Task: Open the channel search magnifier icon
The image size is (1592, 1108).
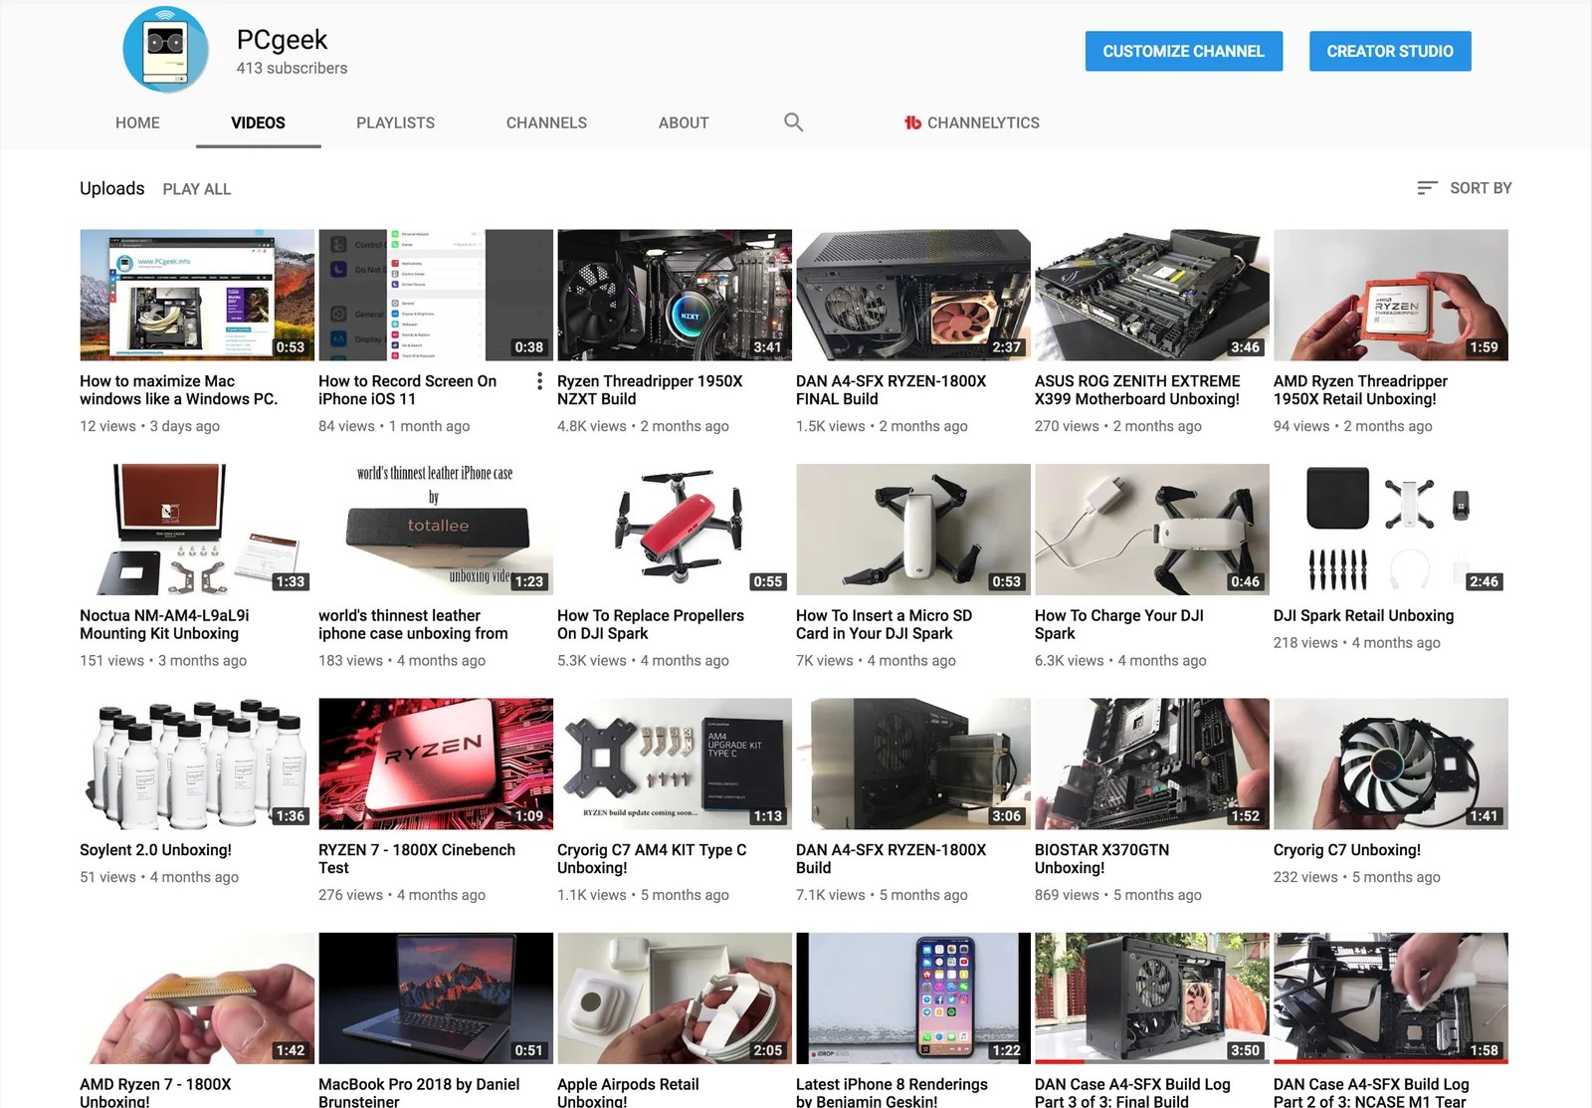Action: click(793, 122)
